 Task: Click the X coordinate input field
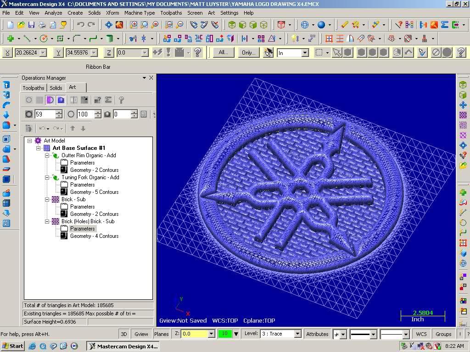click(28, 53)
